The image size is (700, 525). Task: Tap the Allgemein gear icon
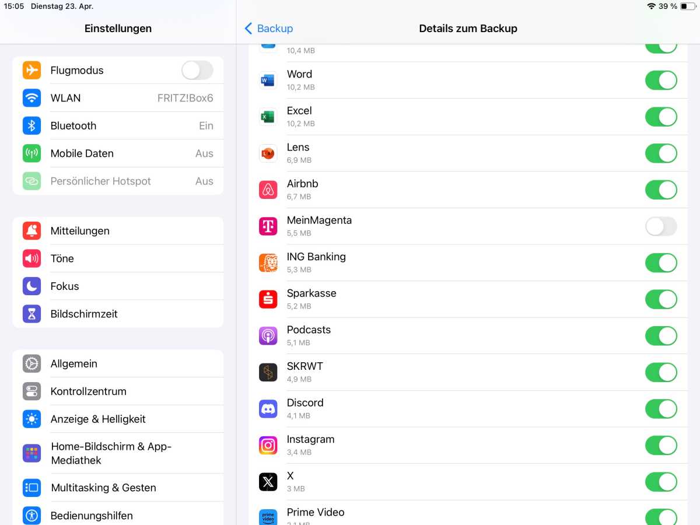pos(32,363)
